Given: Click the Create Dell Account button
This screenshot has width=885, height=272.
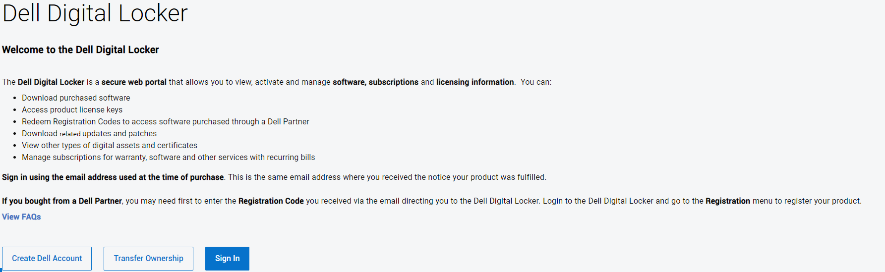Looking at the screenshot, I should [x=47, y=258].
